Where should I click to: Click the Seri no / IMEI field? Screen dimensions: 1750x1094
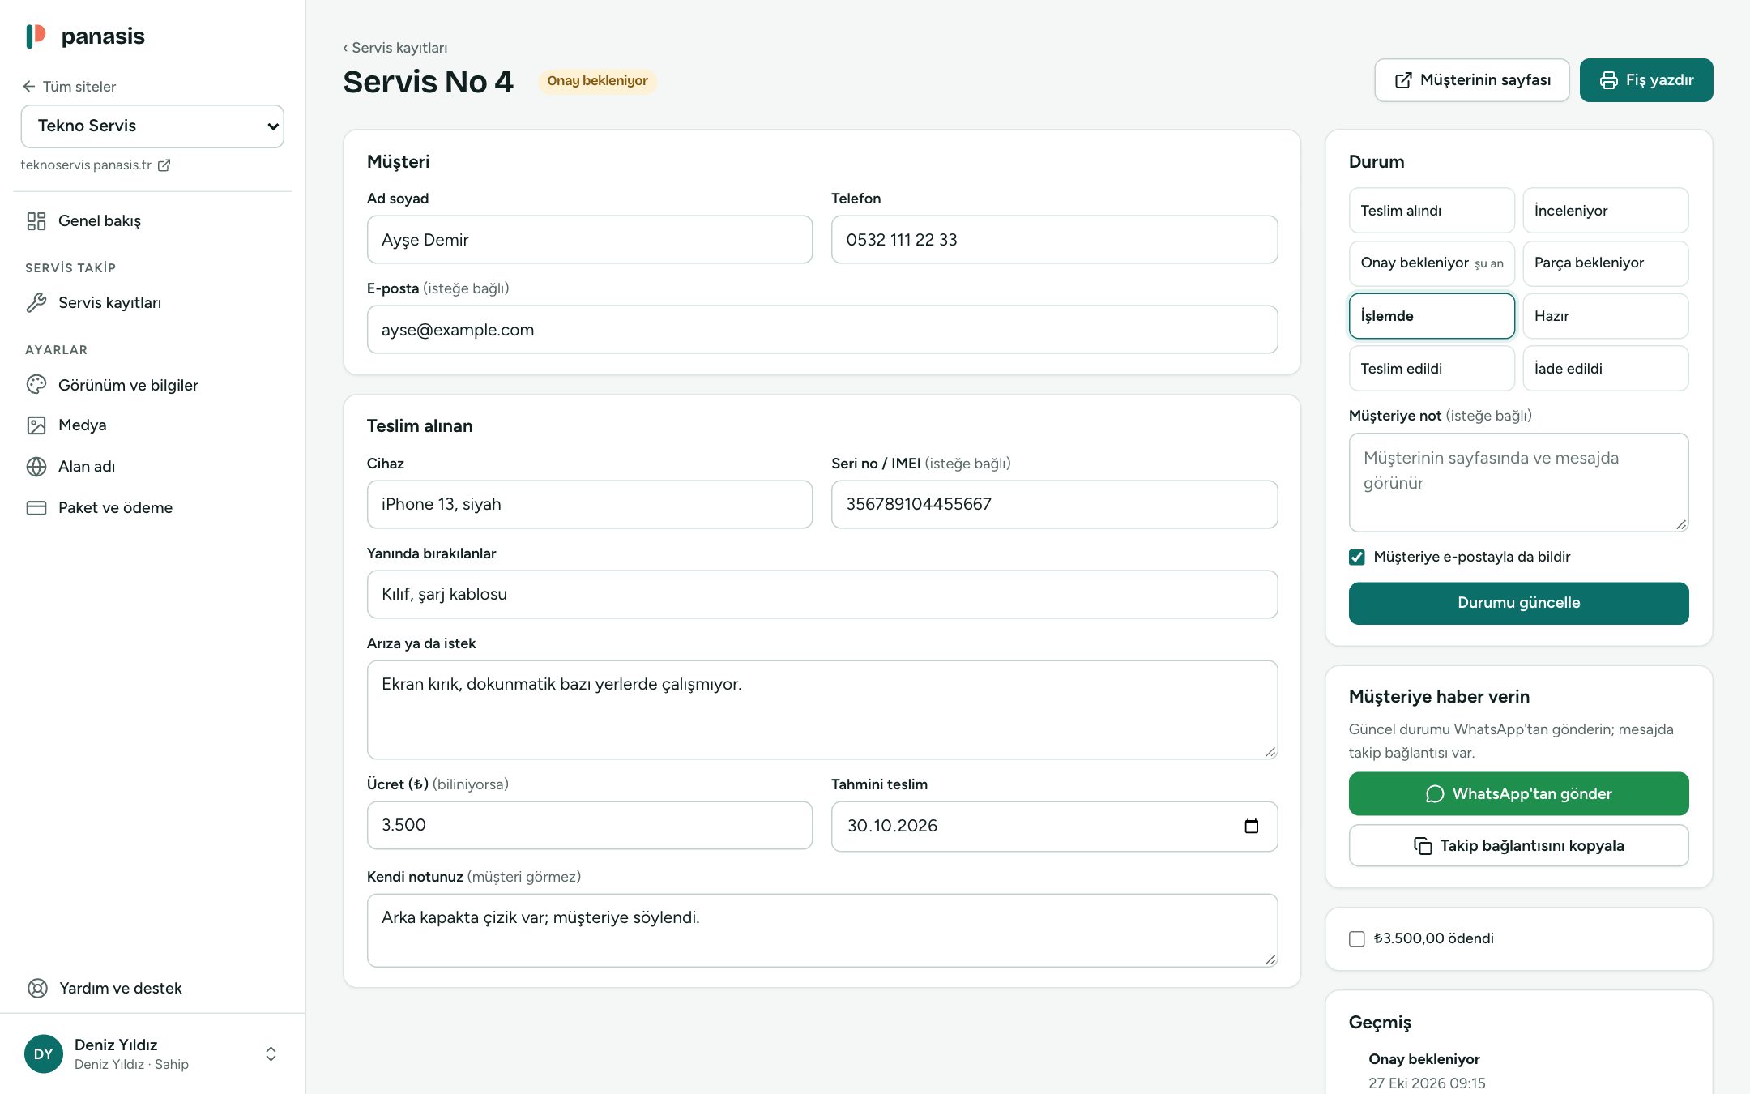(x=1054, y=505)
